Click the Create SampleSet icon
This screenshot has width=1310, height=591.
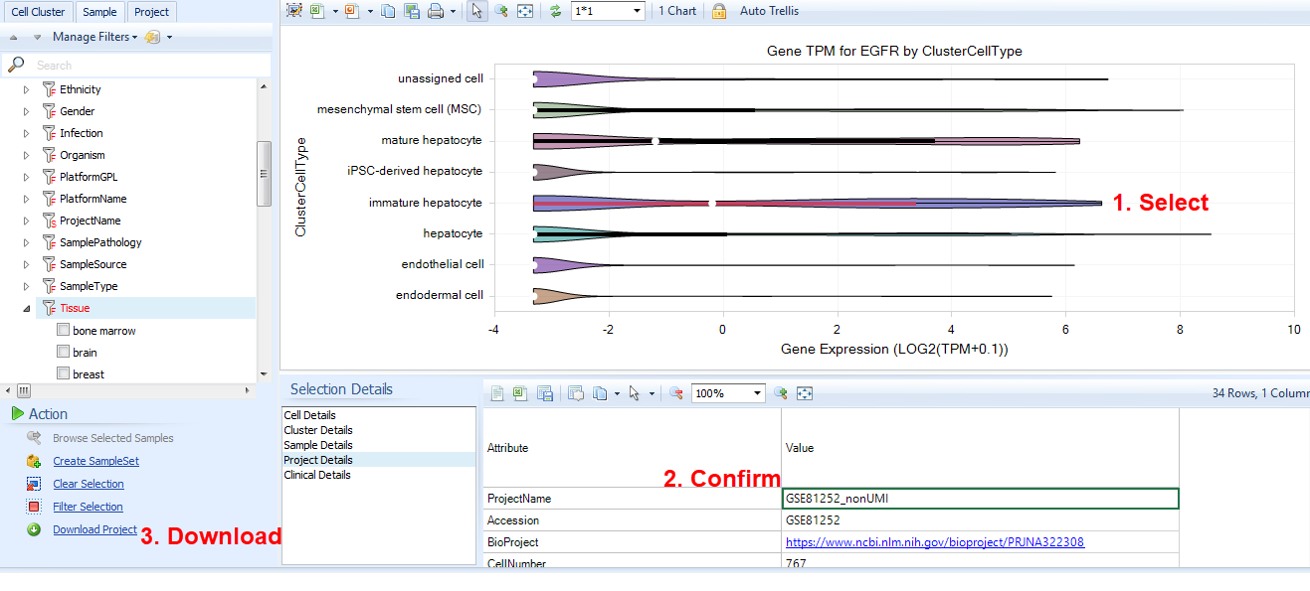pos(34,461)
